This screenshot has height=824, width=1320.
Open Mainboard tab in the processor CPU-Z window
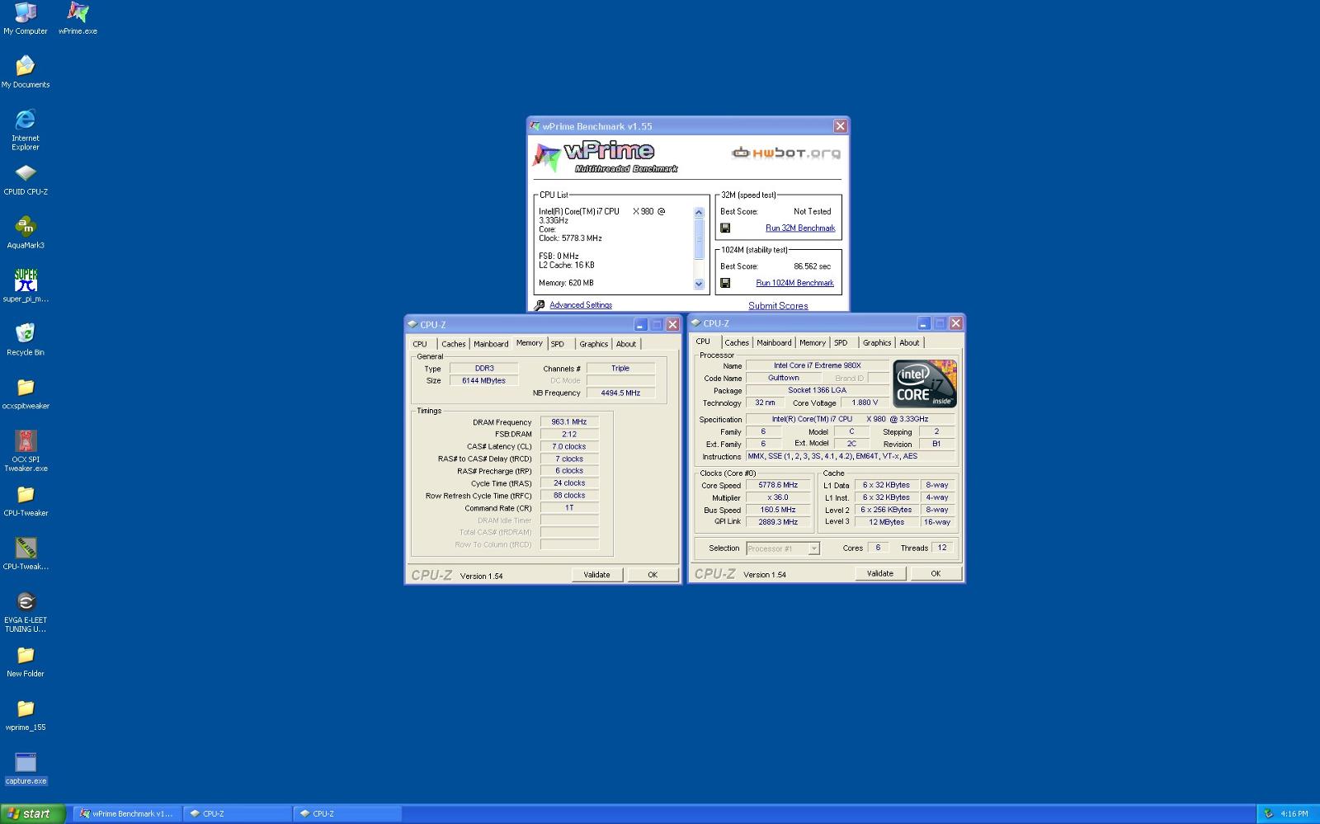(x=774, y=343)
